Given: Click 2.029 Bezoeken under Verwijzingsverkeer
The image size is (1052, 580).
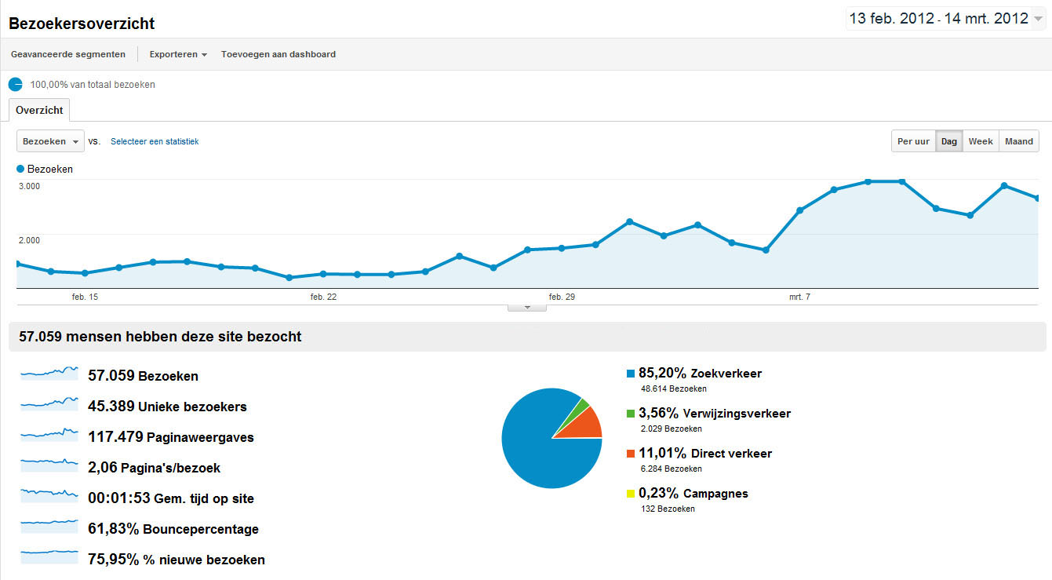Looking at the screenshot, I should pyautogui.click(x=672, y=429).
